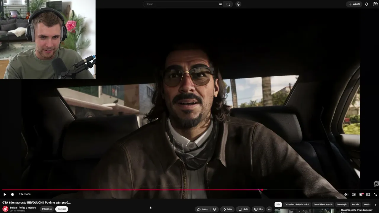
Task: Select the Grand Theft Auto VI chip
Action: coord(323,204)
